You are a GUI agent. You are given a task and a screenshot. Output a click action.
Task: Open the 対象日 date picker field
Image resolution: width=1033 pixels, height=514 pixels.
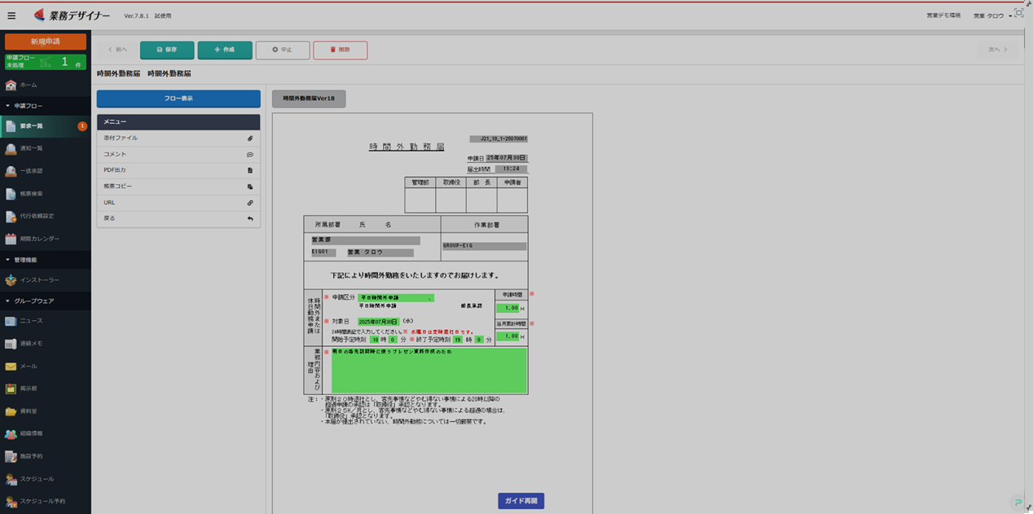(378, 322)
